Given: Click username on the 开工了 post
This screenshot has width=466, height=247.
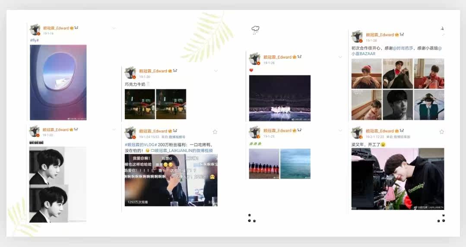Looking at the screenshot, I should coord(380,131).
